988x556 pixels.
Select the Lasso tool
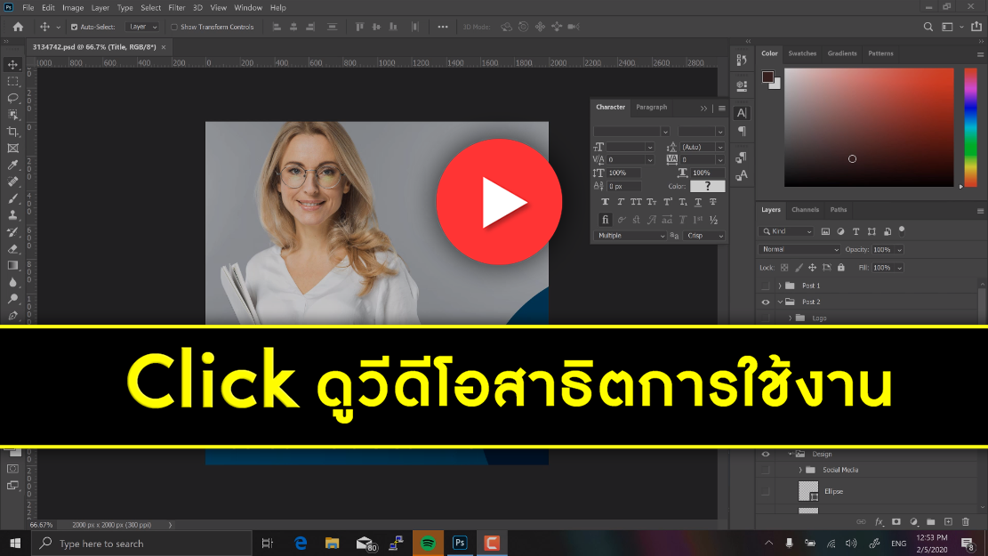(x=13, y=98)
